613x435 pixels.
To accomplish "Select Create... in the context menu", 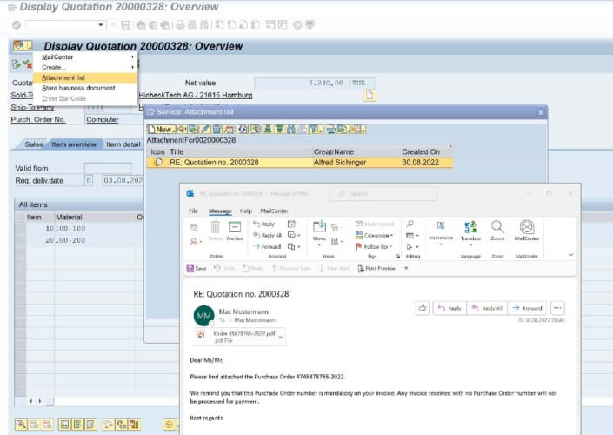I will click(x=85, y=67).
